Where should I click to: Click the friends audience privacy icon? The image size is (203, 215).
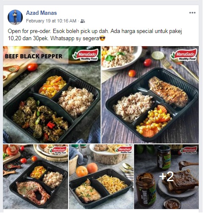[82, 21]
